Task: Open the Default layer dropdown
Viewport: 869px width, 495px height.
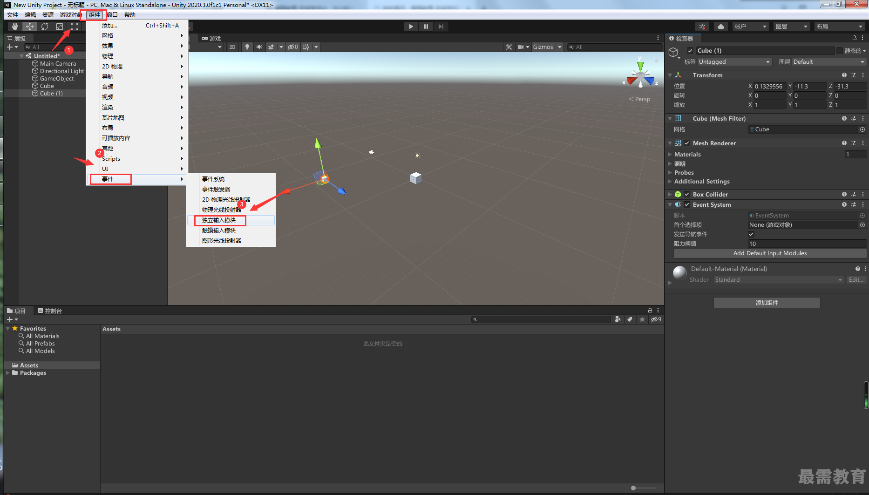Action: tap(829, 62)
